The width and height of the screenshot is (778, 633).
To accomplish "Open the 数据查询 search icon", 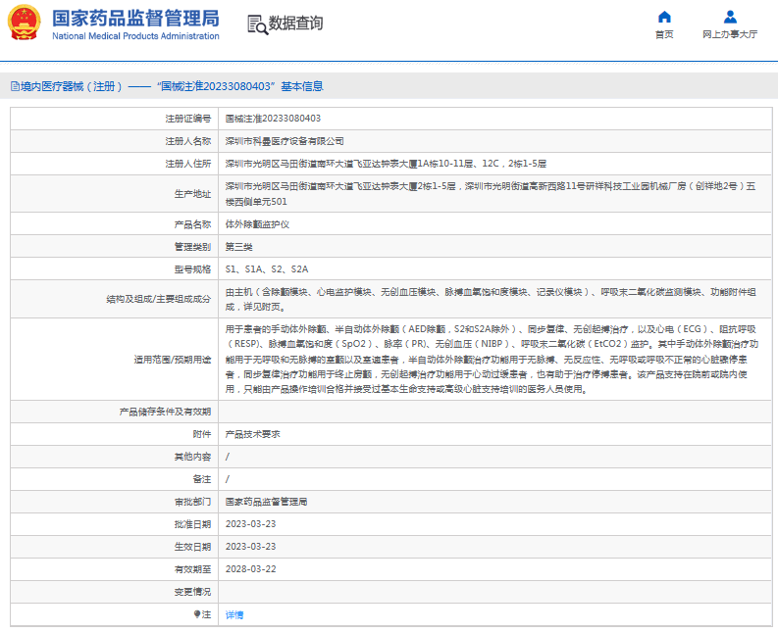I will tap(257, 24).
